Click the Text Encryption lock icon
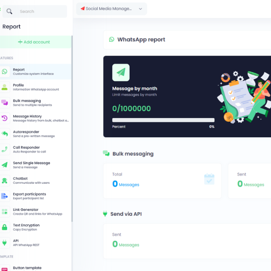The height and width of the screenshot is (271, 271). pyautogui.click(x=5, y=227)
